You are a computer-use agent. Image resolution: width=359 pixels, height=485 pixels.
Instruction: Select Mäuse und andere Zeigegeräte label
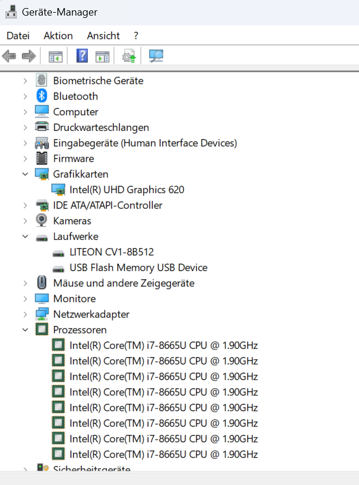(x=124, y=283)
